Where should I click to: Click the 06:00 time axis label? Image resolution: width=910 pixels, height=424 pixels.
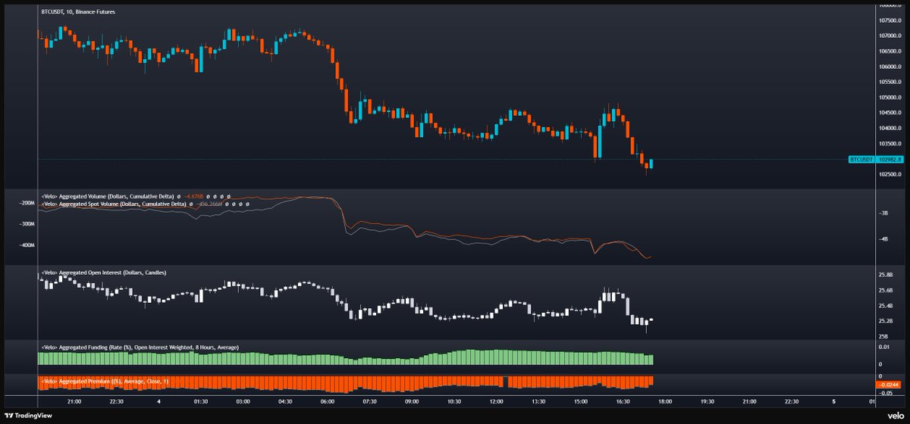328,401
